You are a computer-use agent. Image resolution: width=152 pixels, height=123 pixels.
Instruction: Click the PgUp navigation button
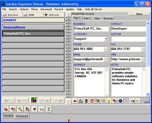click(22, 101)
